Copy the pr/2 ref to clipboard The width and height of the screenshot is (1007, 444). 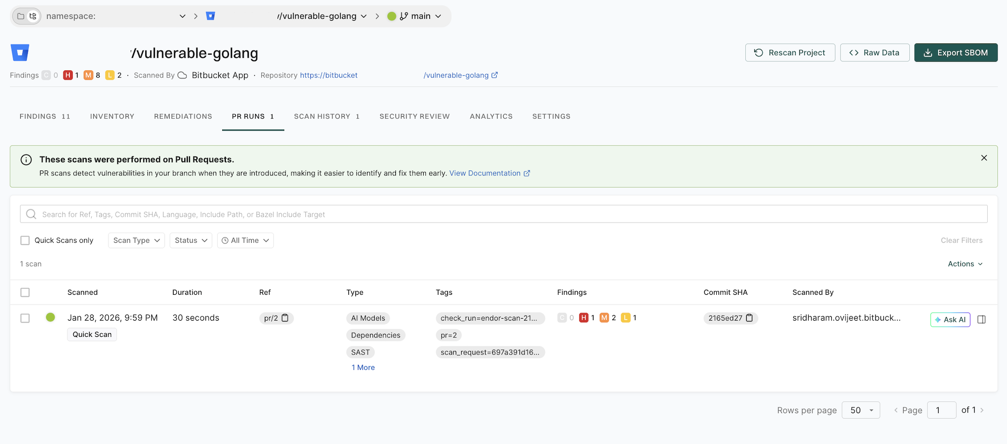click(285, 318)
